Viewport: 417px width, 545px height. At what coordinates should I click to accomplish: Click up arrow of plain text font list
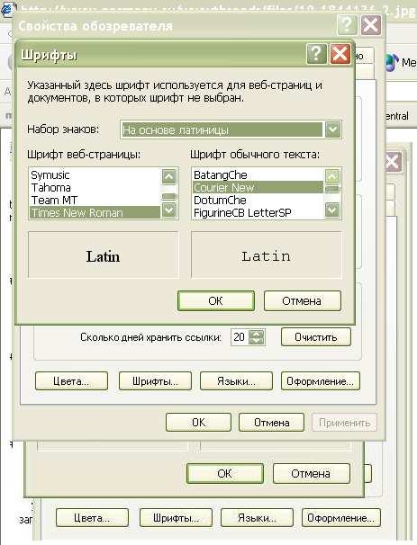[332, 176]
